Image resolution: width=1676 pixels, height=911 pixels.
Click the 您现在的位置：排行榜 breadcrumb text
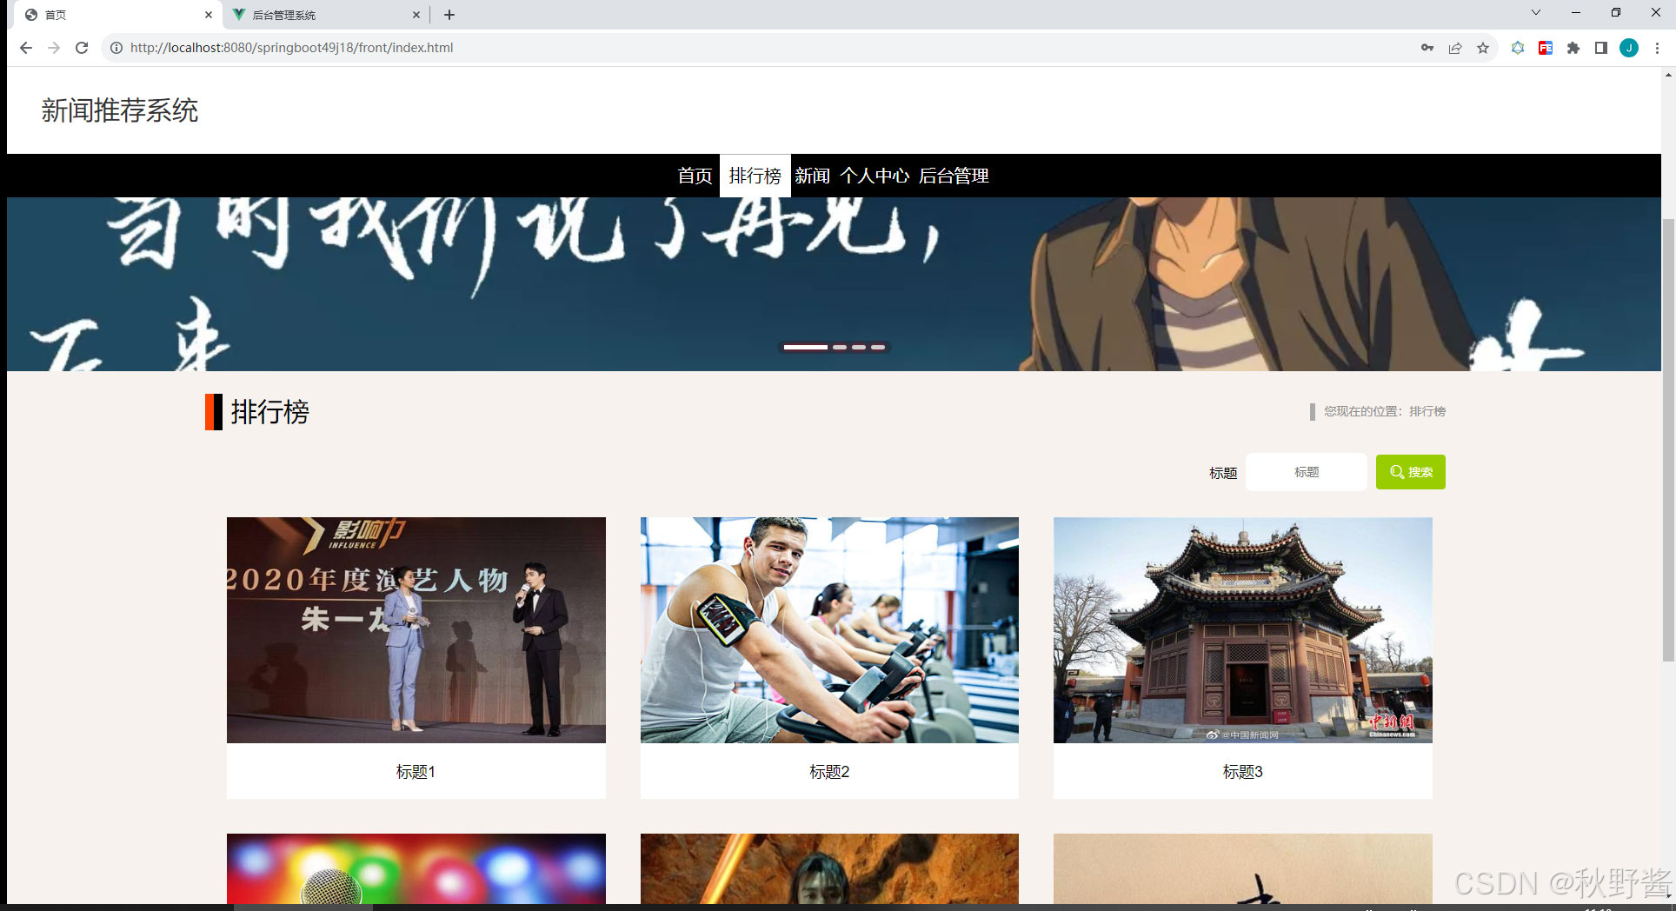point(1384,411)
